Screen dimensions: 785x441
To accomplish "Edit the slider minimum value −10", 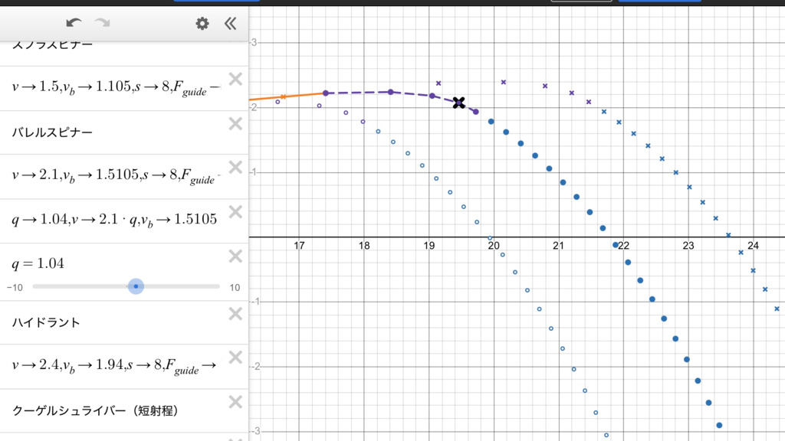I will (14, 288).
